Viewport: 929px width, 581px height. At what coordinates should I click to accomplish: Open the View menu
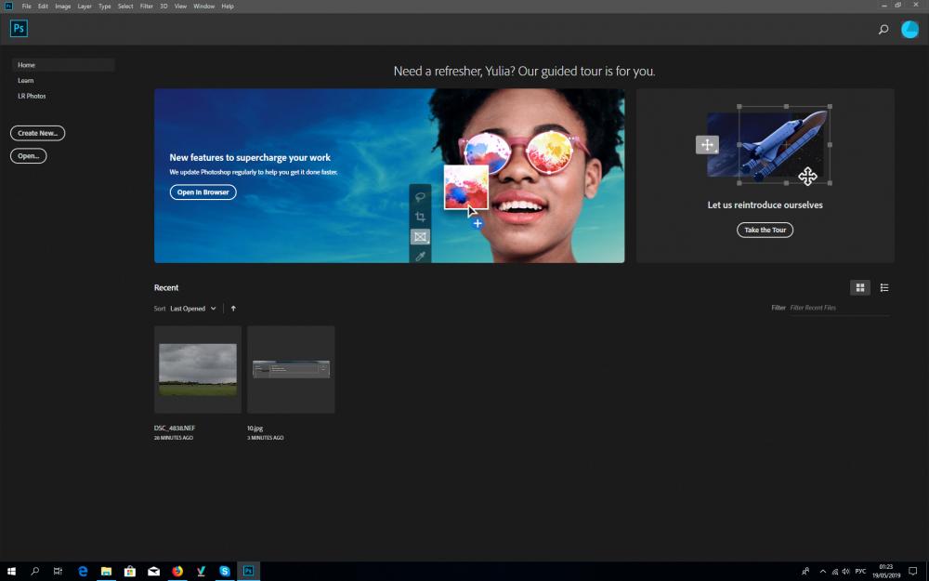[181, 6]
